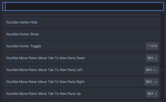Click the scrollbar track below the thumb
The width and height of the screenshot is (166, 102).
(162, 85)
